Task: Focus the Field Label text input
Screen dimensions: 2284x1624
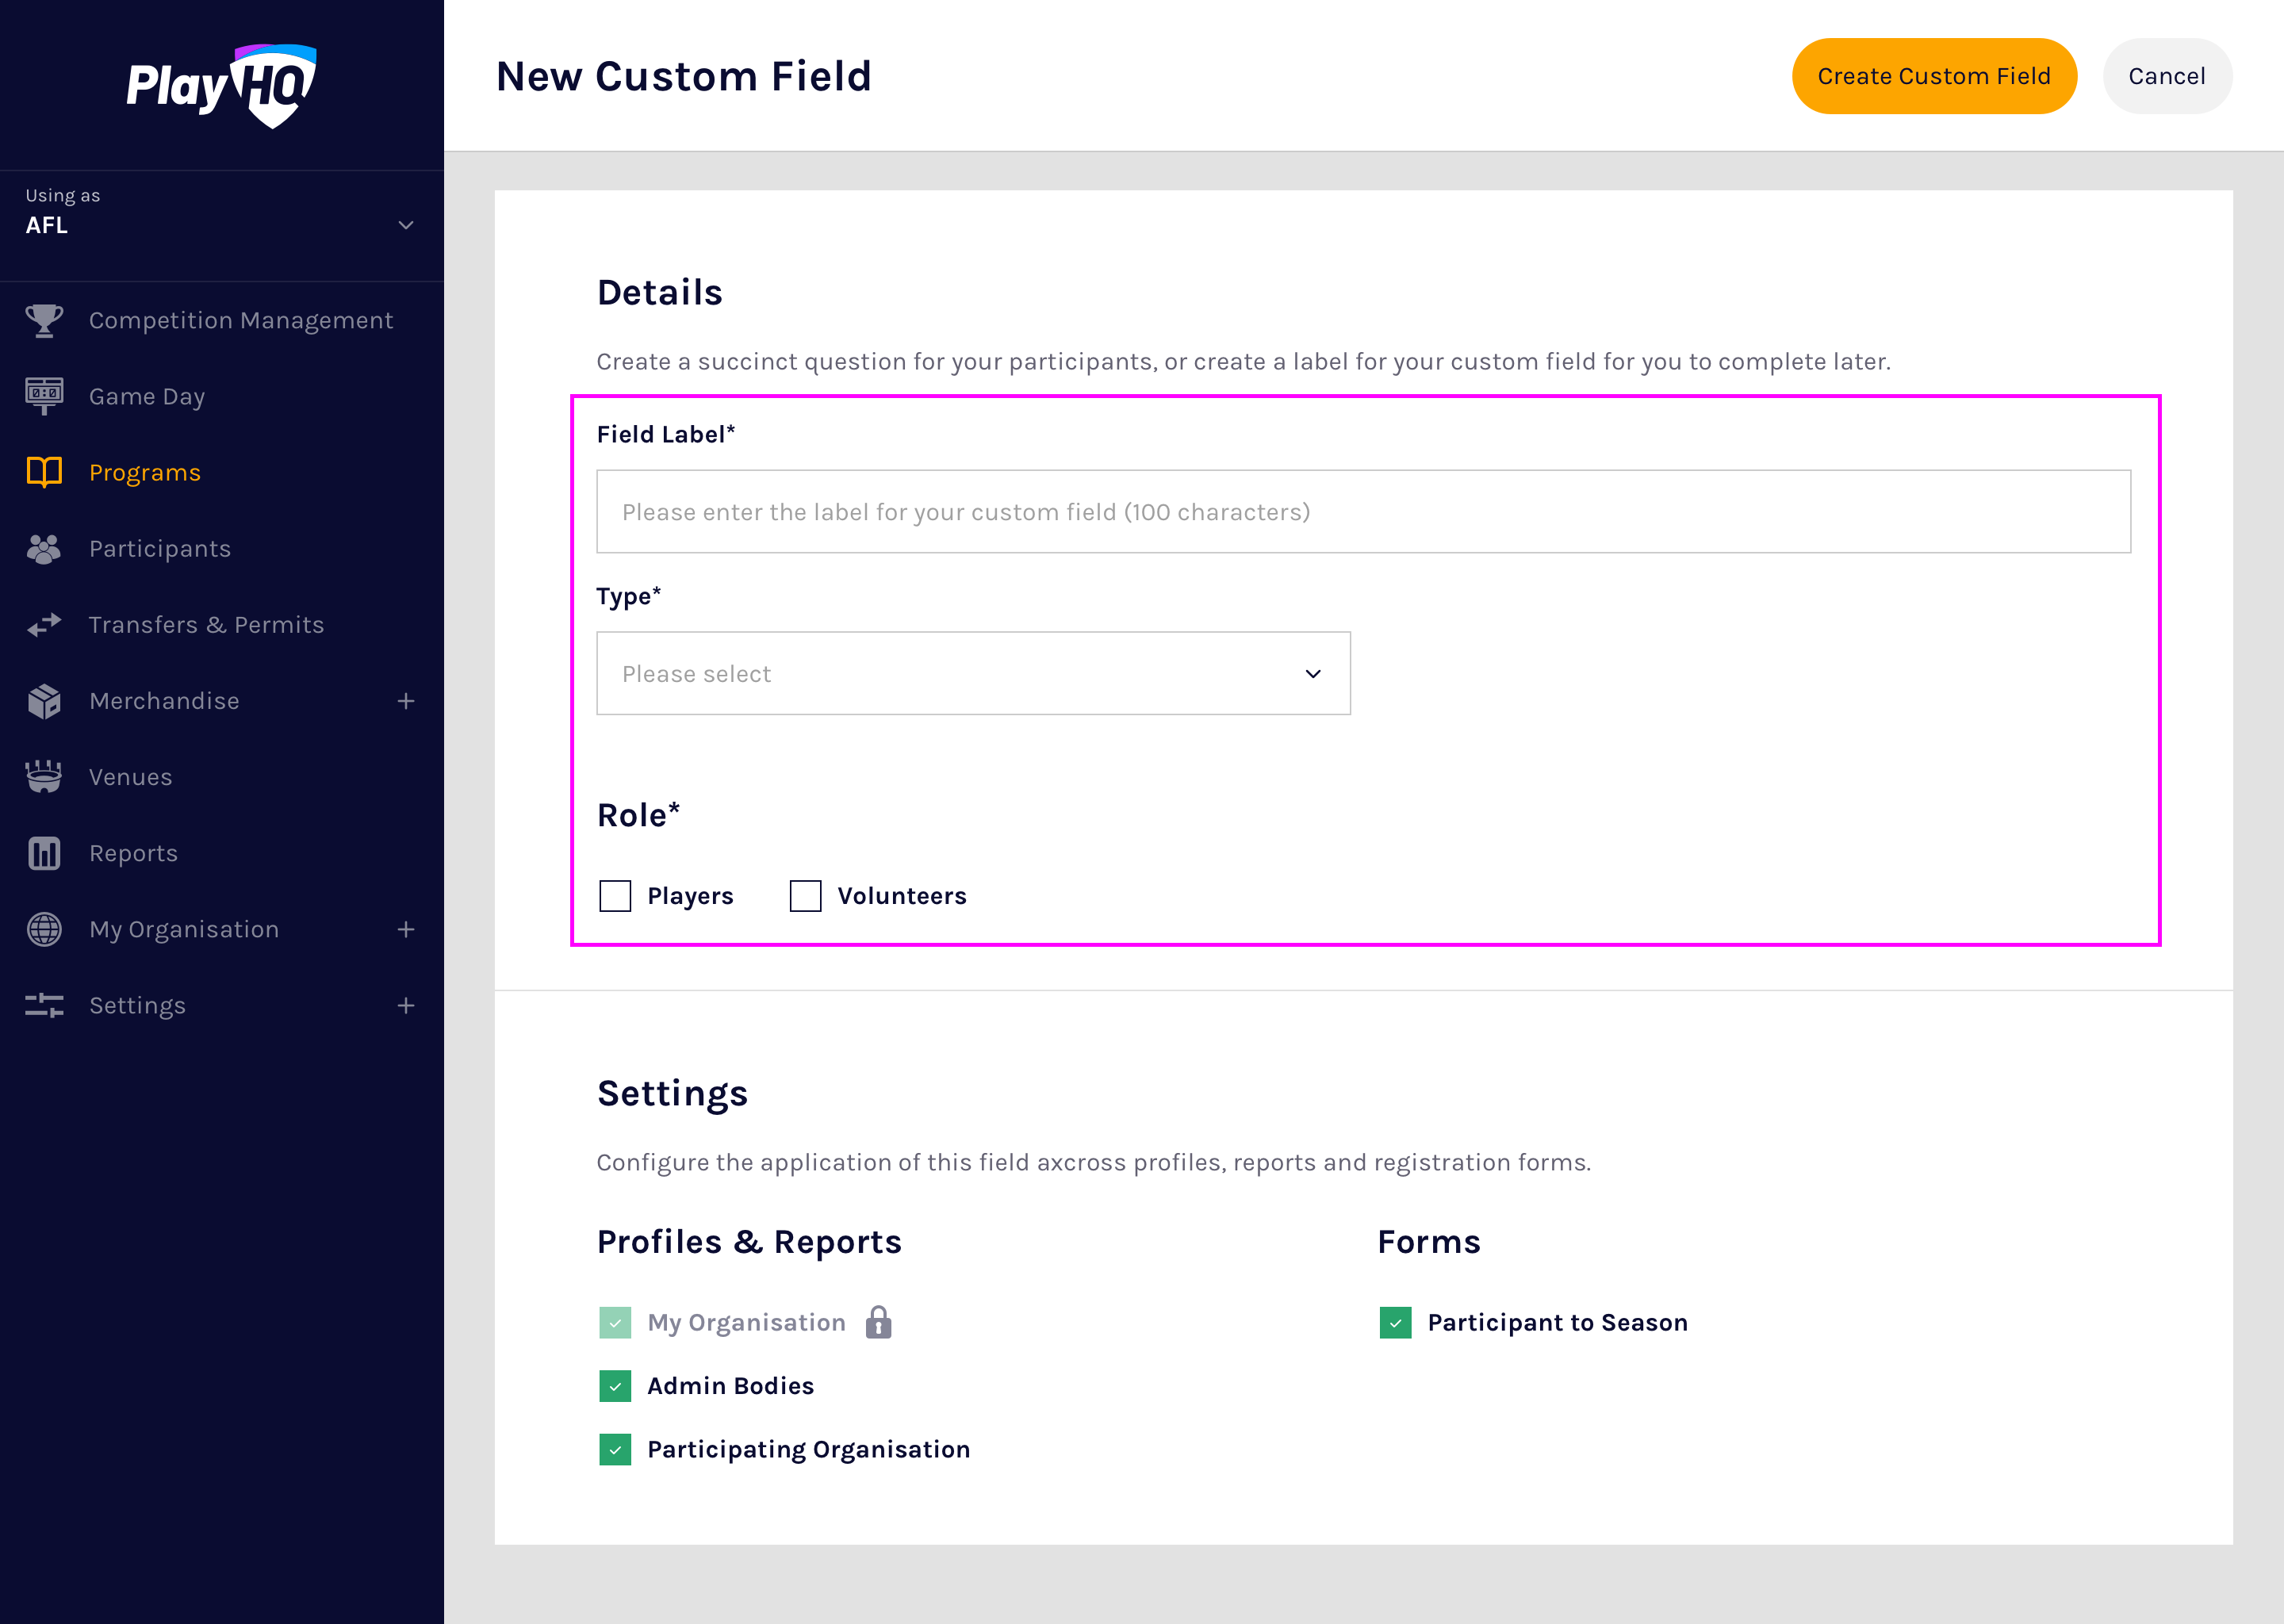Action: click(x=1362, y=512)
